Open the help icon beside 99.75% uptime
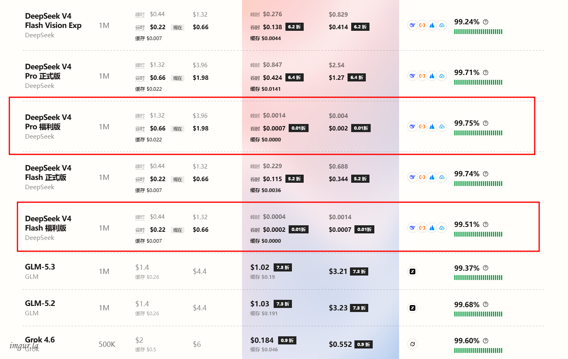 pos(486,123)
